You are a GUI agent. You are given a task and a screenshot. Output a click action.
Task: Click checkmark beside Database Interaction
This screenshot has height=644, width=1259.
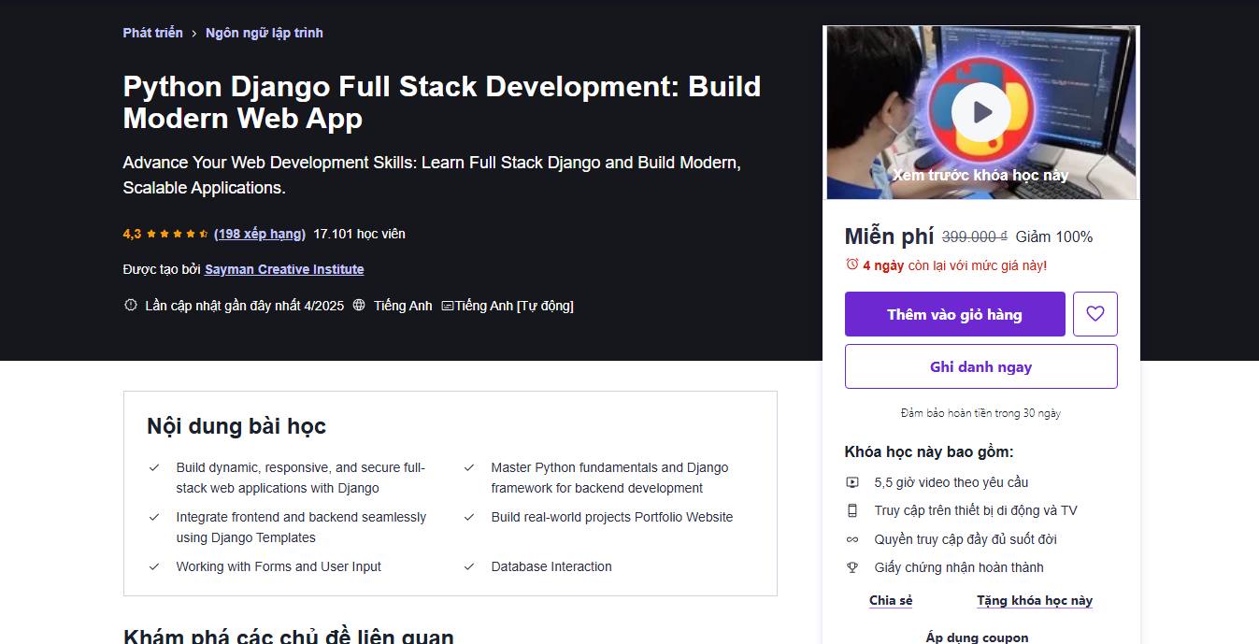(x=469, y=566)
